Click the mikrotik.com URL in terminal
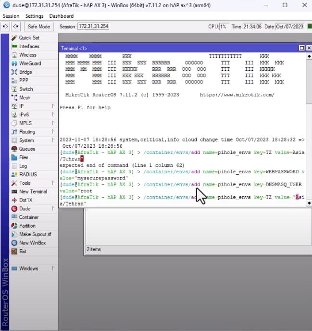The width and height of the screenshot is (312, 331). [237, 95]
